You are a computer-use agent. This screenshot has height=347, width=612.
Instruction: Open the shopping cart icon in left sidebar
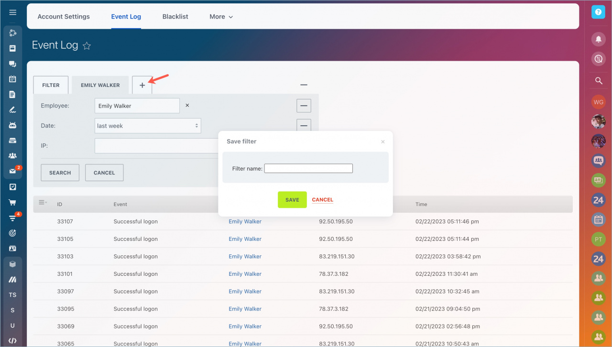[x=13, y=202]
